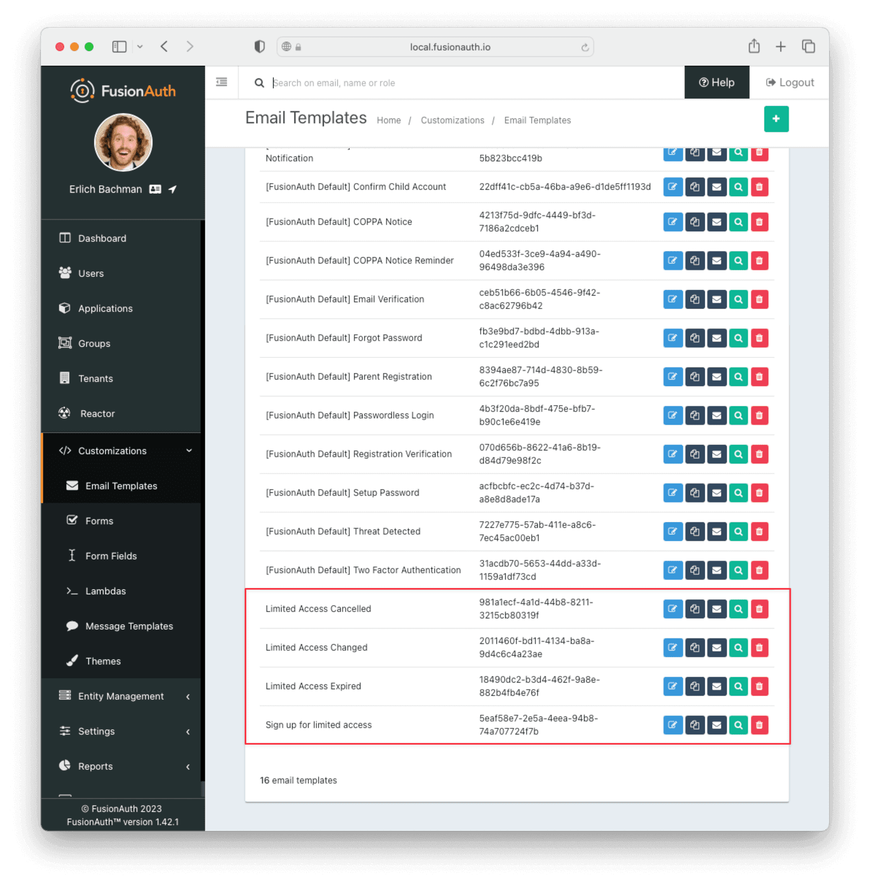Open Message Templates in the sidebar
870x885 pixels.
coord(129,626)
